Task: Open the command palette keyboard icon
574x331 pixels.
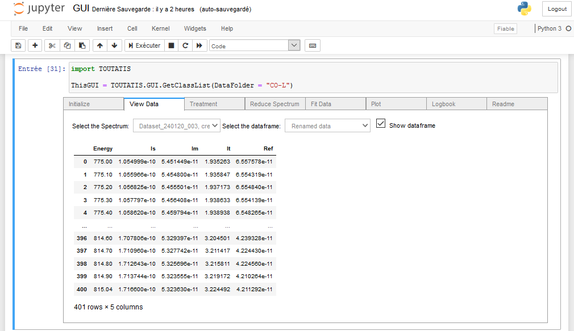Action: [x=312, y=46]
